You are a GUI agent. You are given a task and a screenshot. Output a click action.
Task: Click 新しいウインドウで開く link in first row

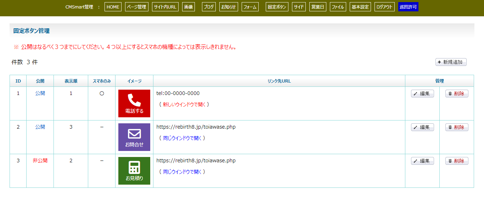[184, 105]
